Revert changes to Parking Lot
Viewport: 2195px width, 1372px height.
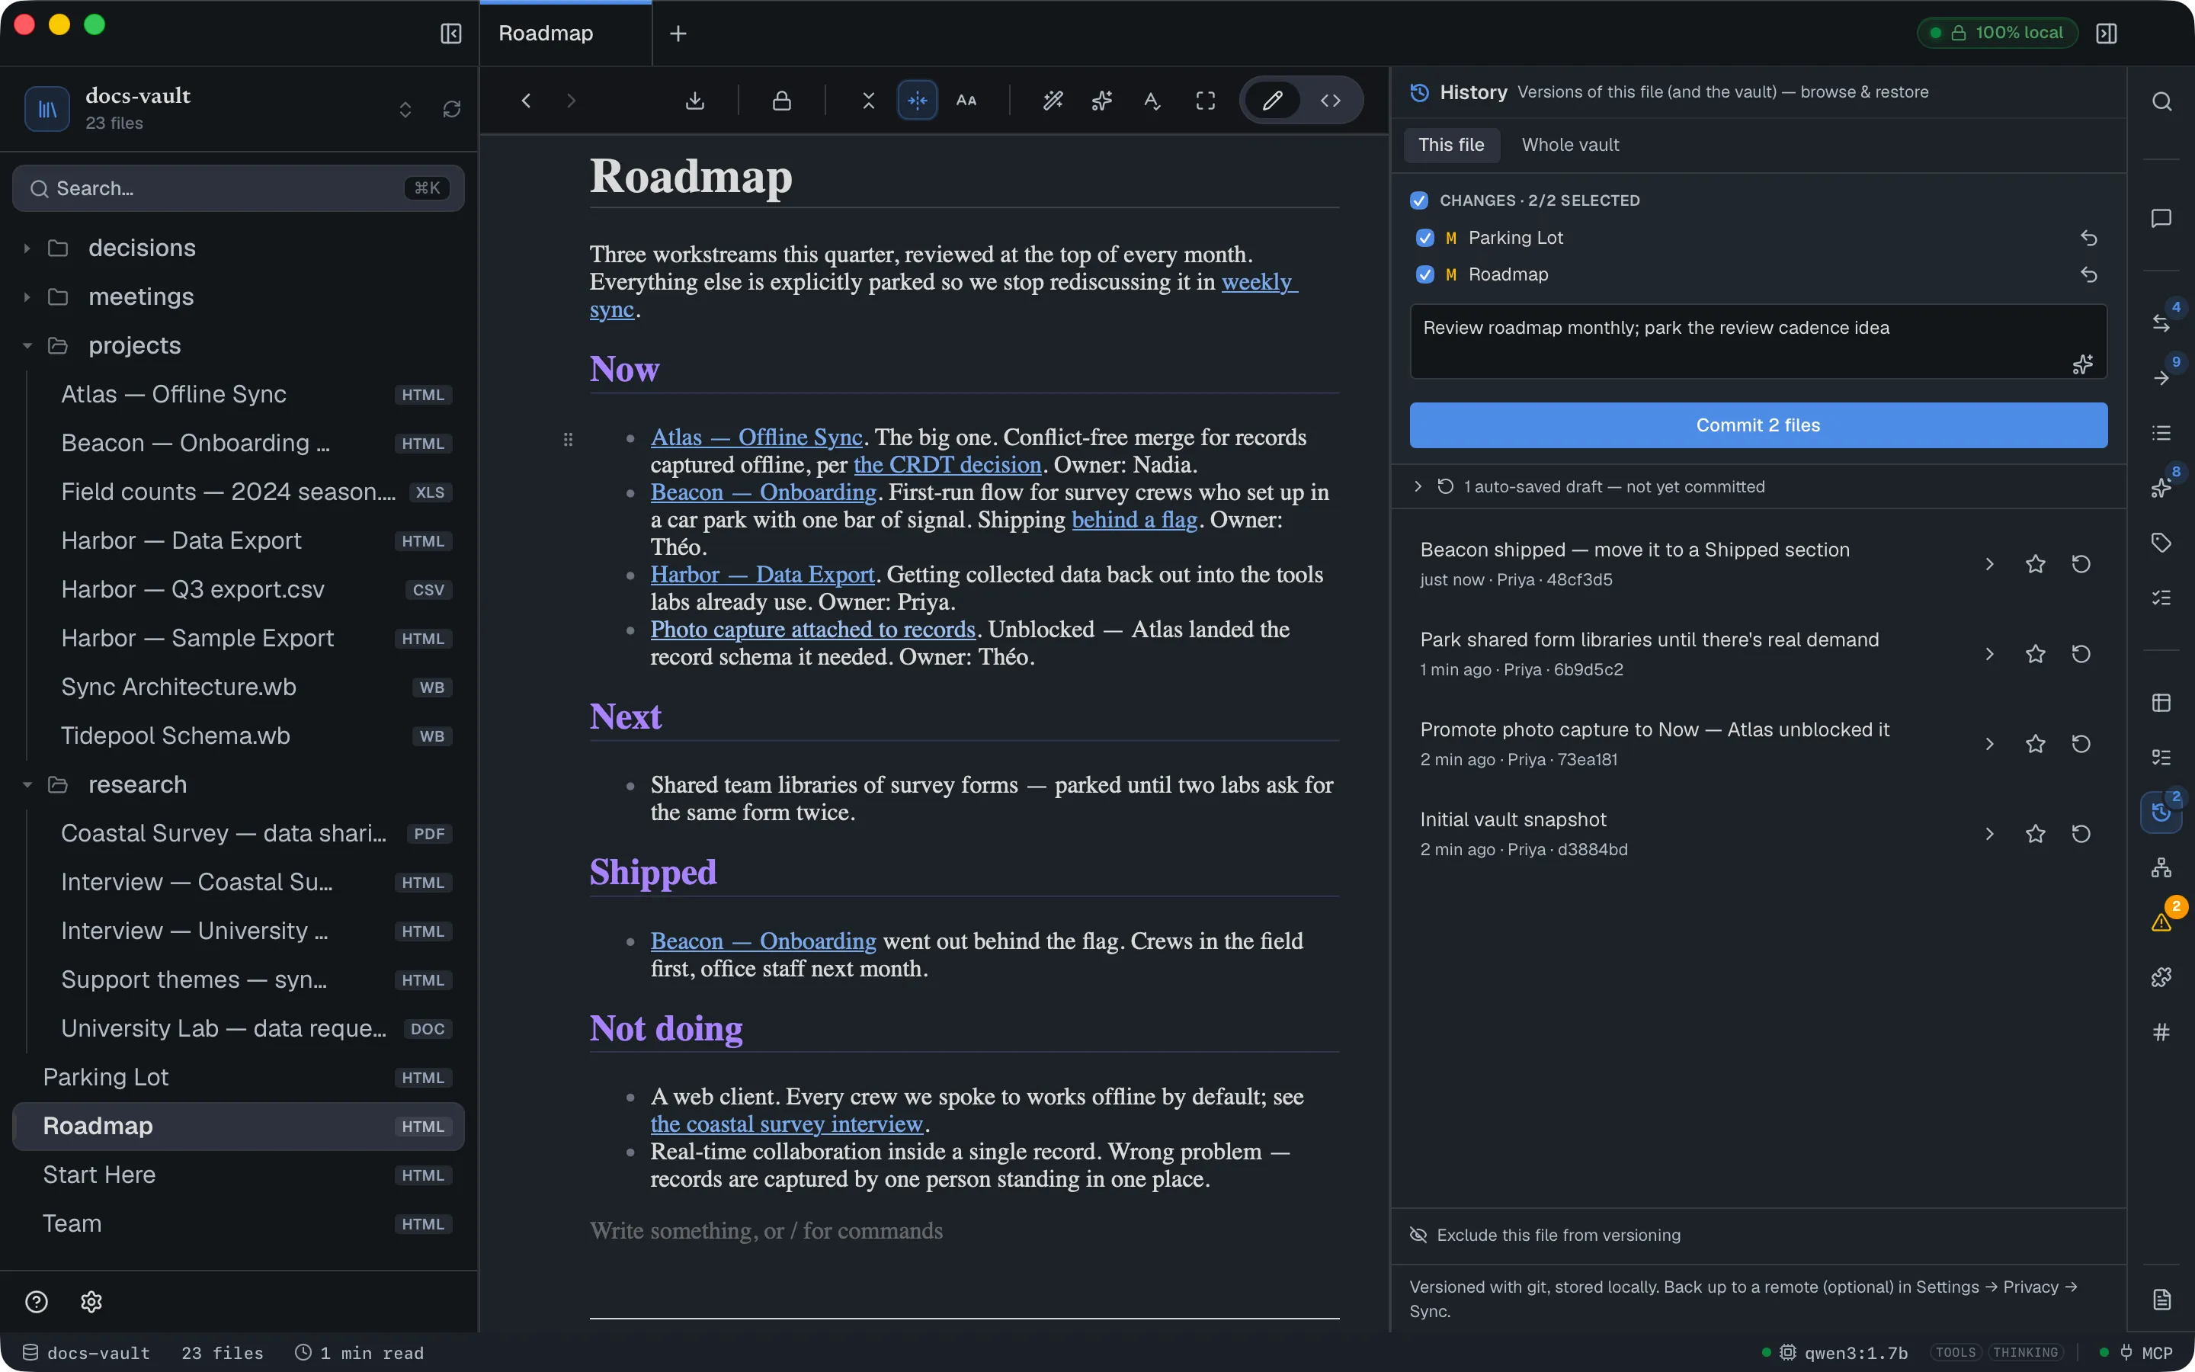[x=2089, y=238]
